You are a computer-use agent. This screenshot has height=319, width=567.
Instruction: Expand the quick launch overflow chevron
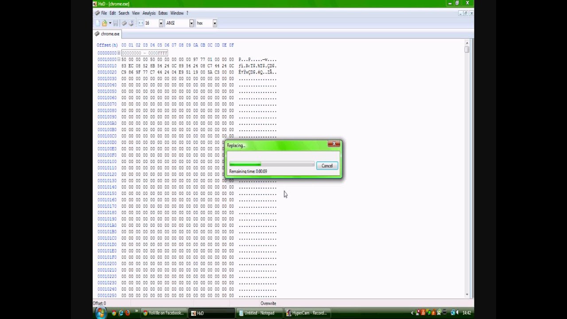coord(136,312)
